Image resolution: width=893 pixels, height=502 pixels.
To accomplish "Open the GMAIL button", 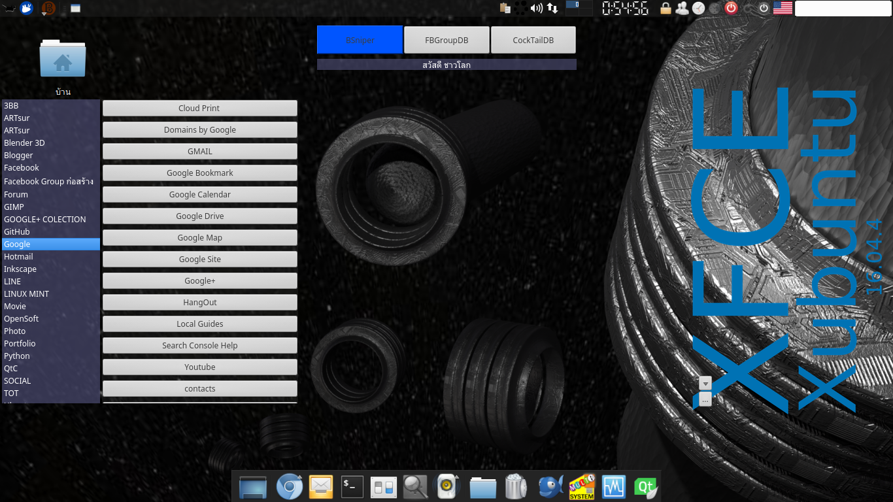I will (x=200, y=151).
